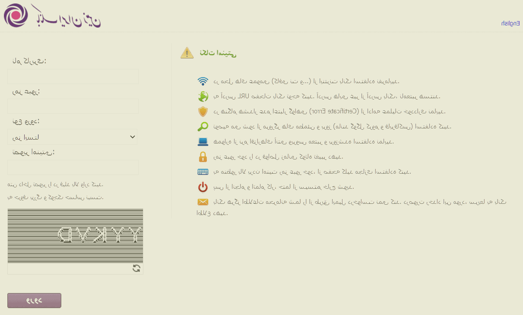Open the login form dropdown

click(73, 137)
